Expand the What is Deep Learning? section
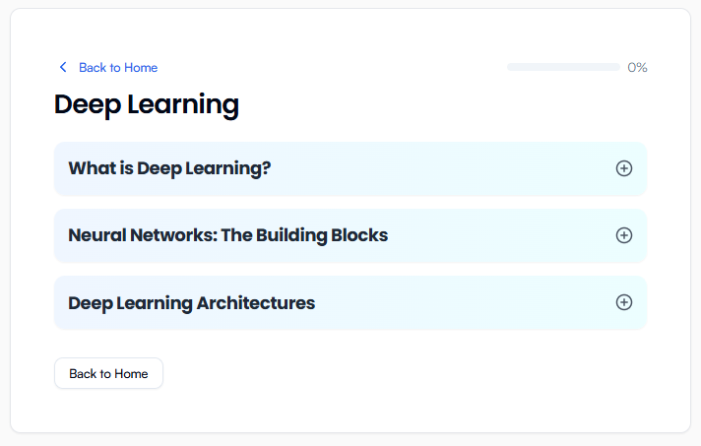Viewport: 701px width, 446px height. pyautogui.click(x=350, y=168)
